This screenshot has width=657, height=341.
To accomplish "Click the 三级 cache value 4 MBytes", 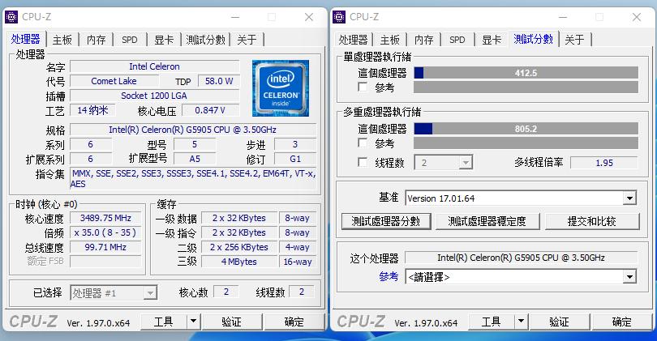I will click(238, 262).
